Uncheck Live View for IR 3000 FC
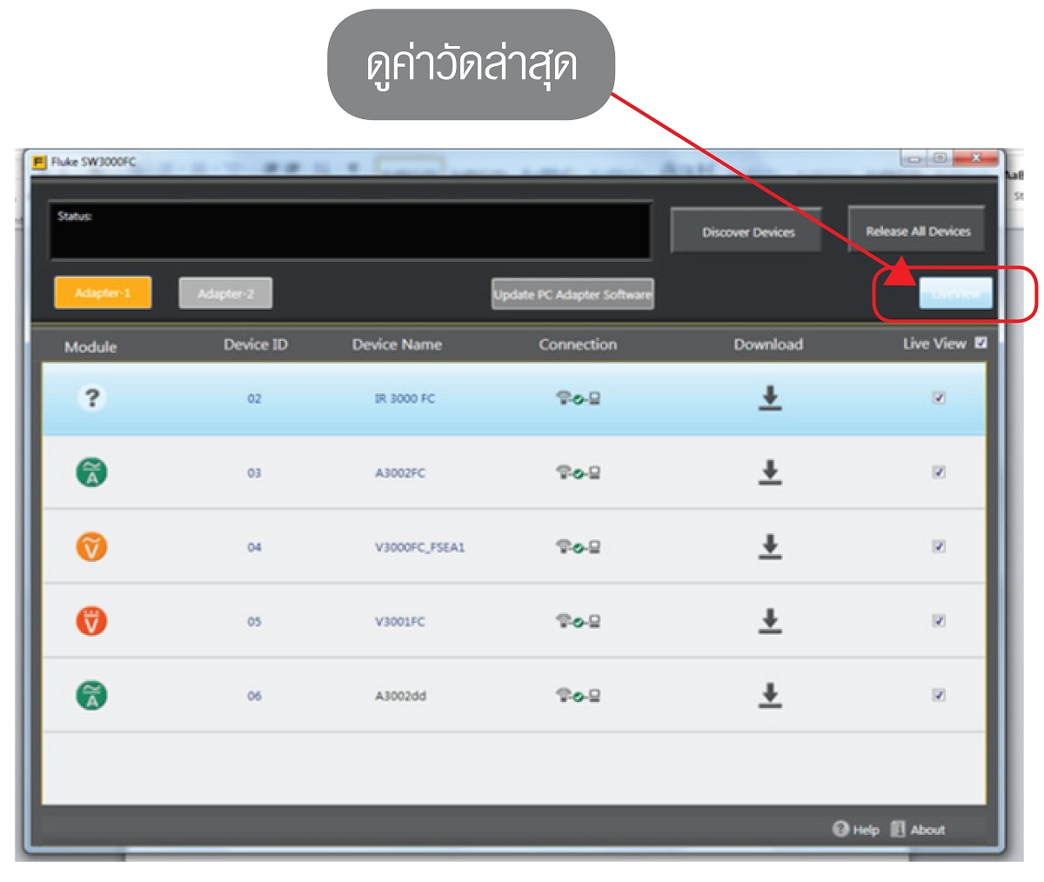 click(x=939, y=398)
